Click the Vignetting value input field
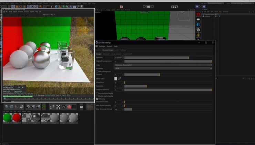 tap(119, 83)
